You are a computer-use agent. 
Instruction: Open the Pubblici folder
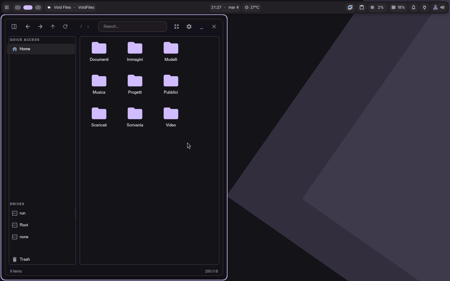171,85
